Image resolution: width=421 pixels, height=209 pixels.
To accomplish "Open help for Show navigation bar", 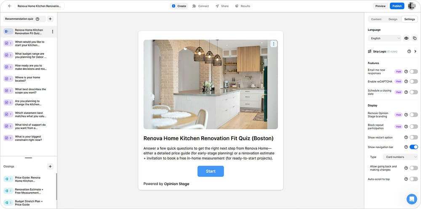I will point(406,147).
